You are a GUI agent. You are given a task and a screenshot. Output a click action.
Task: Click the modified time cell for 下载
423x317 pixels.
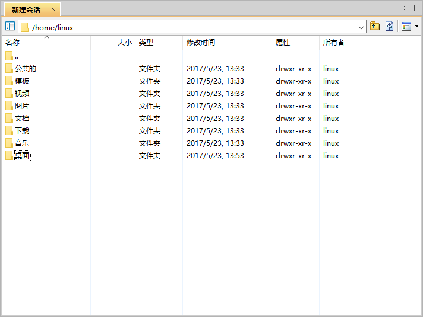[x=215, y=131]
